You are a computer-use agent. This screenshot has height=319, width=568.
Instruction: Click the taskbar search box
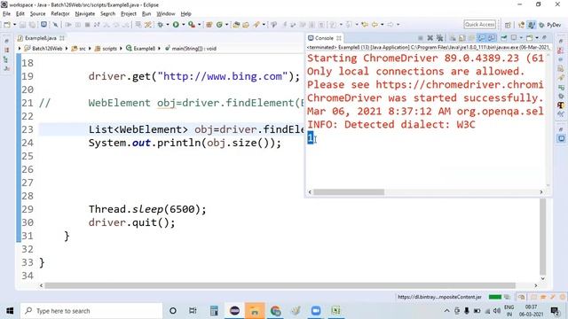[91, 311]
